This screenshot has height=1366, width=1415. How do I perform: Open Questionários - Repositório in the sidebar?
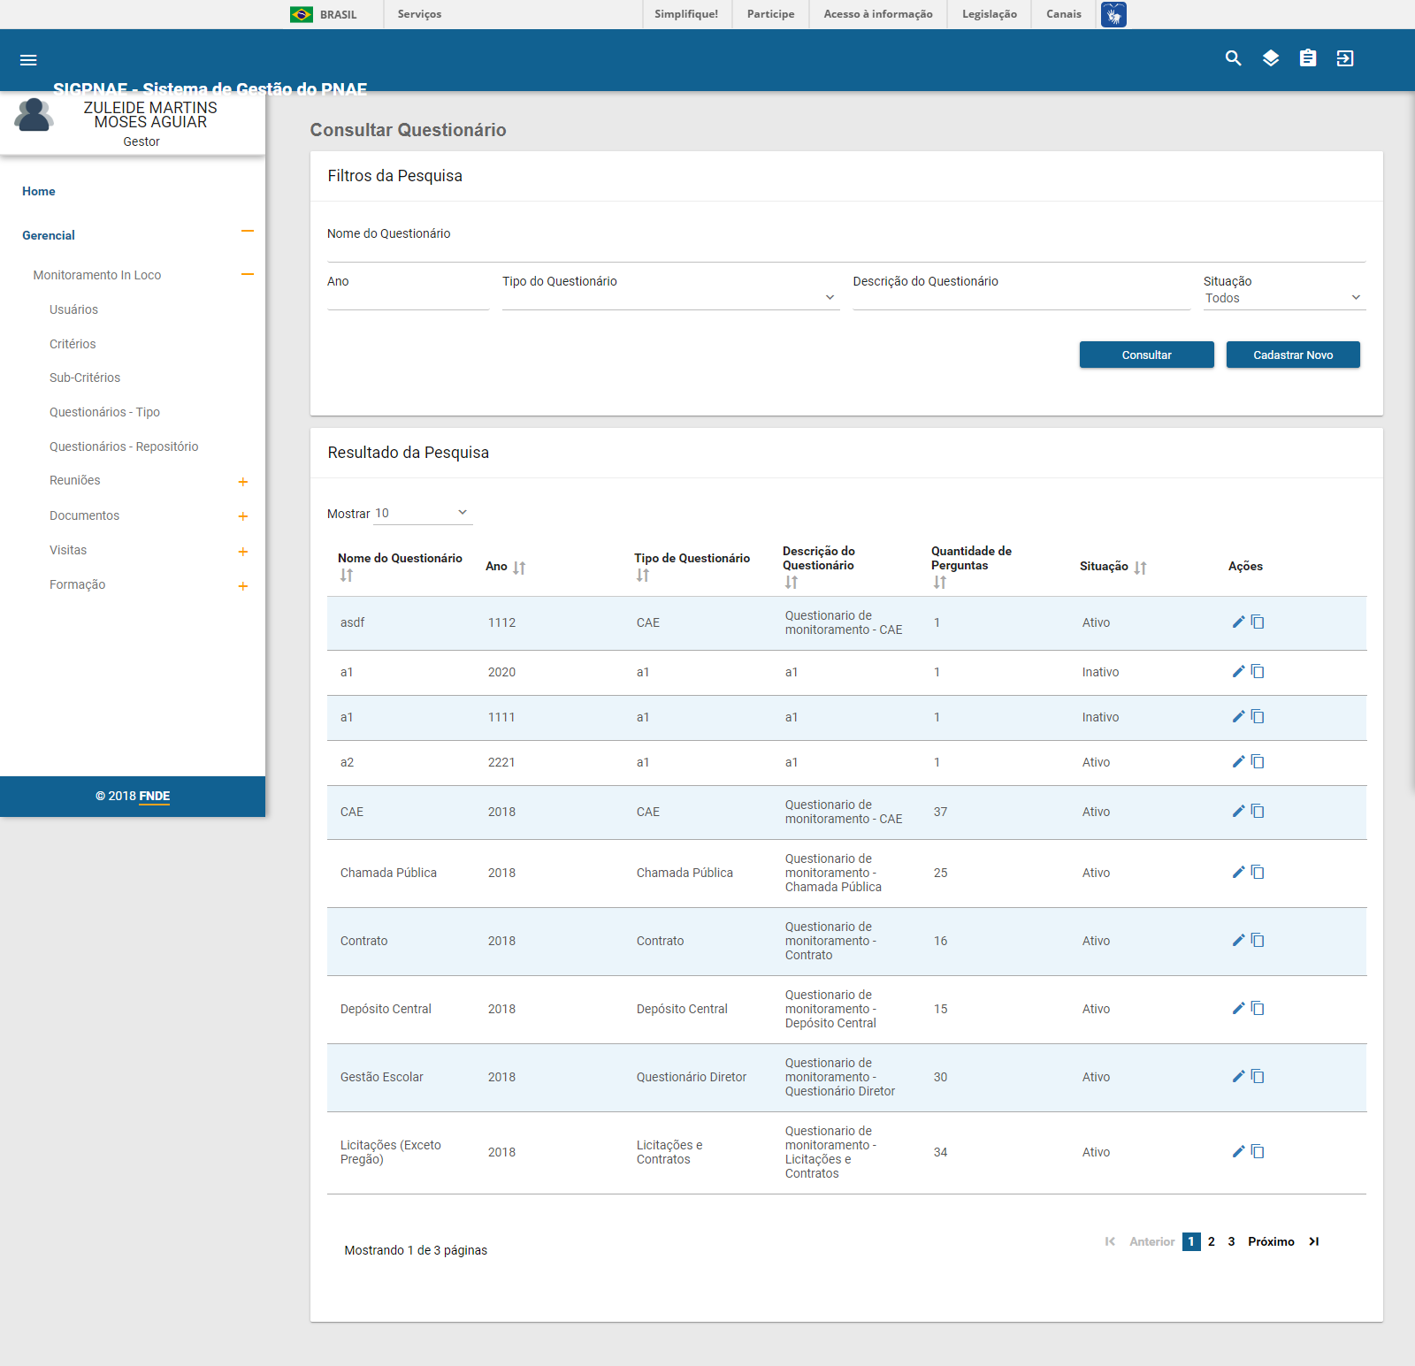[124, 446]
